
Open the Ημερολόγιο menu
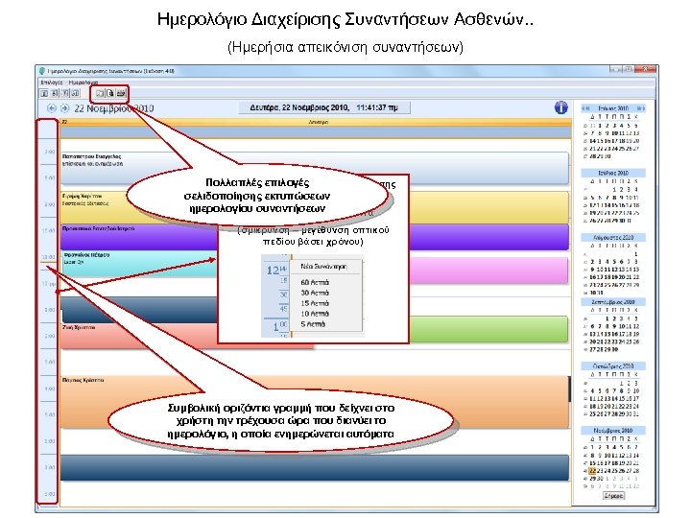[83, 82]
